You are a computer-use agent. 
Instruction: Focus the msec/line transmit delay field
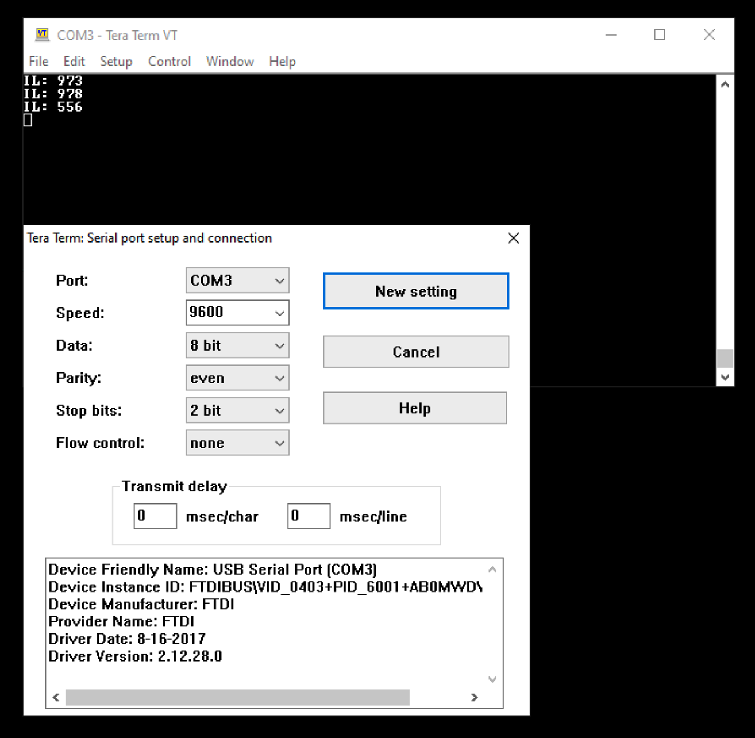click(x=309, y=516)
